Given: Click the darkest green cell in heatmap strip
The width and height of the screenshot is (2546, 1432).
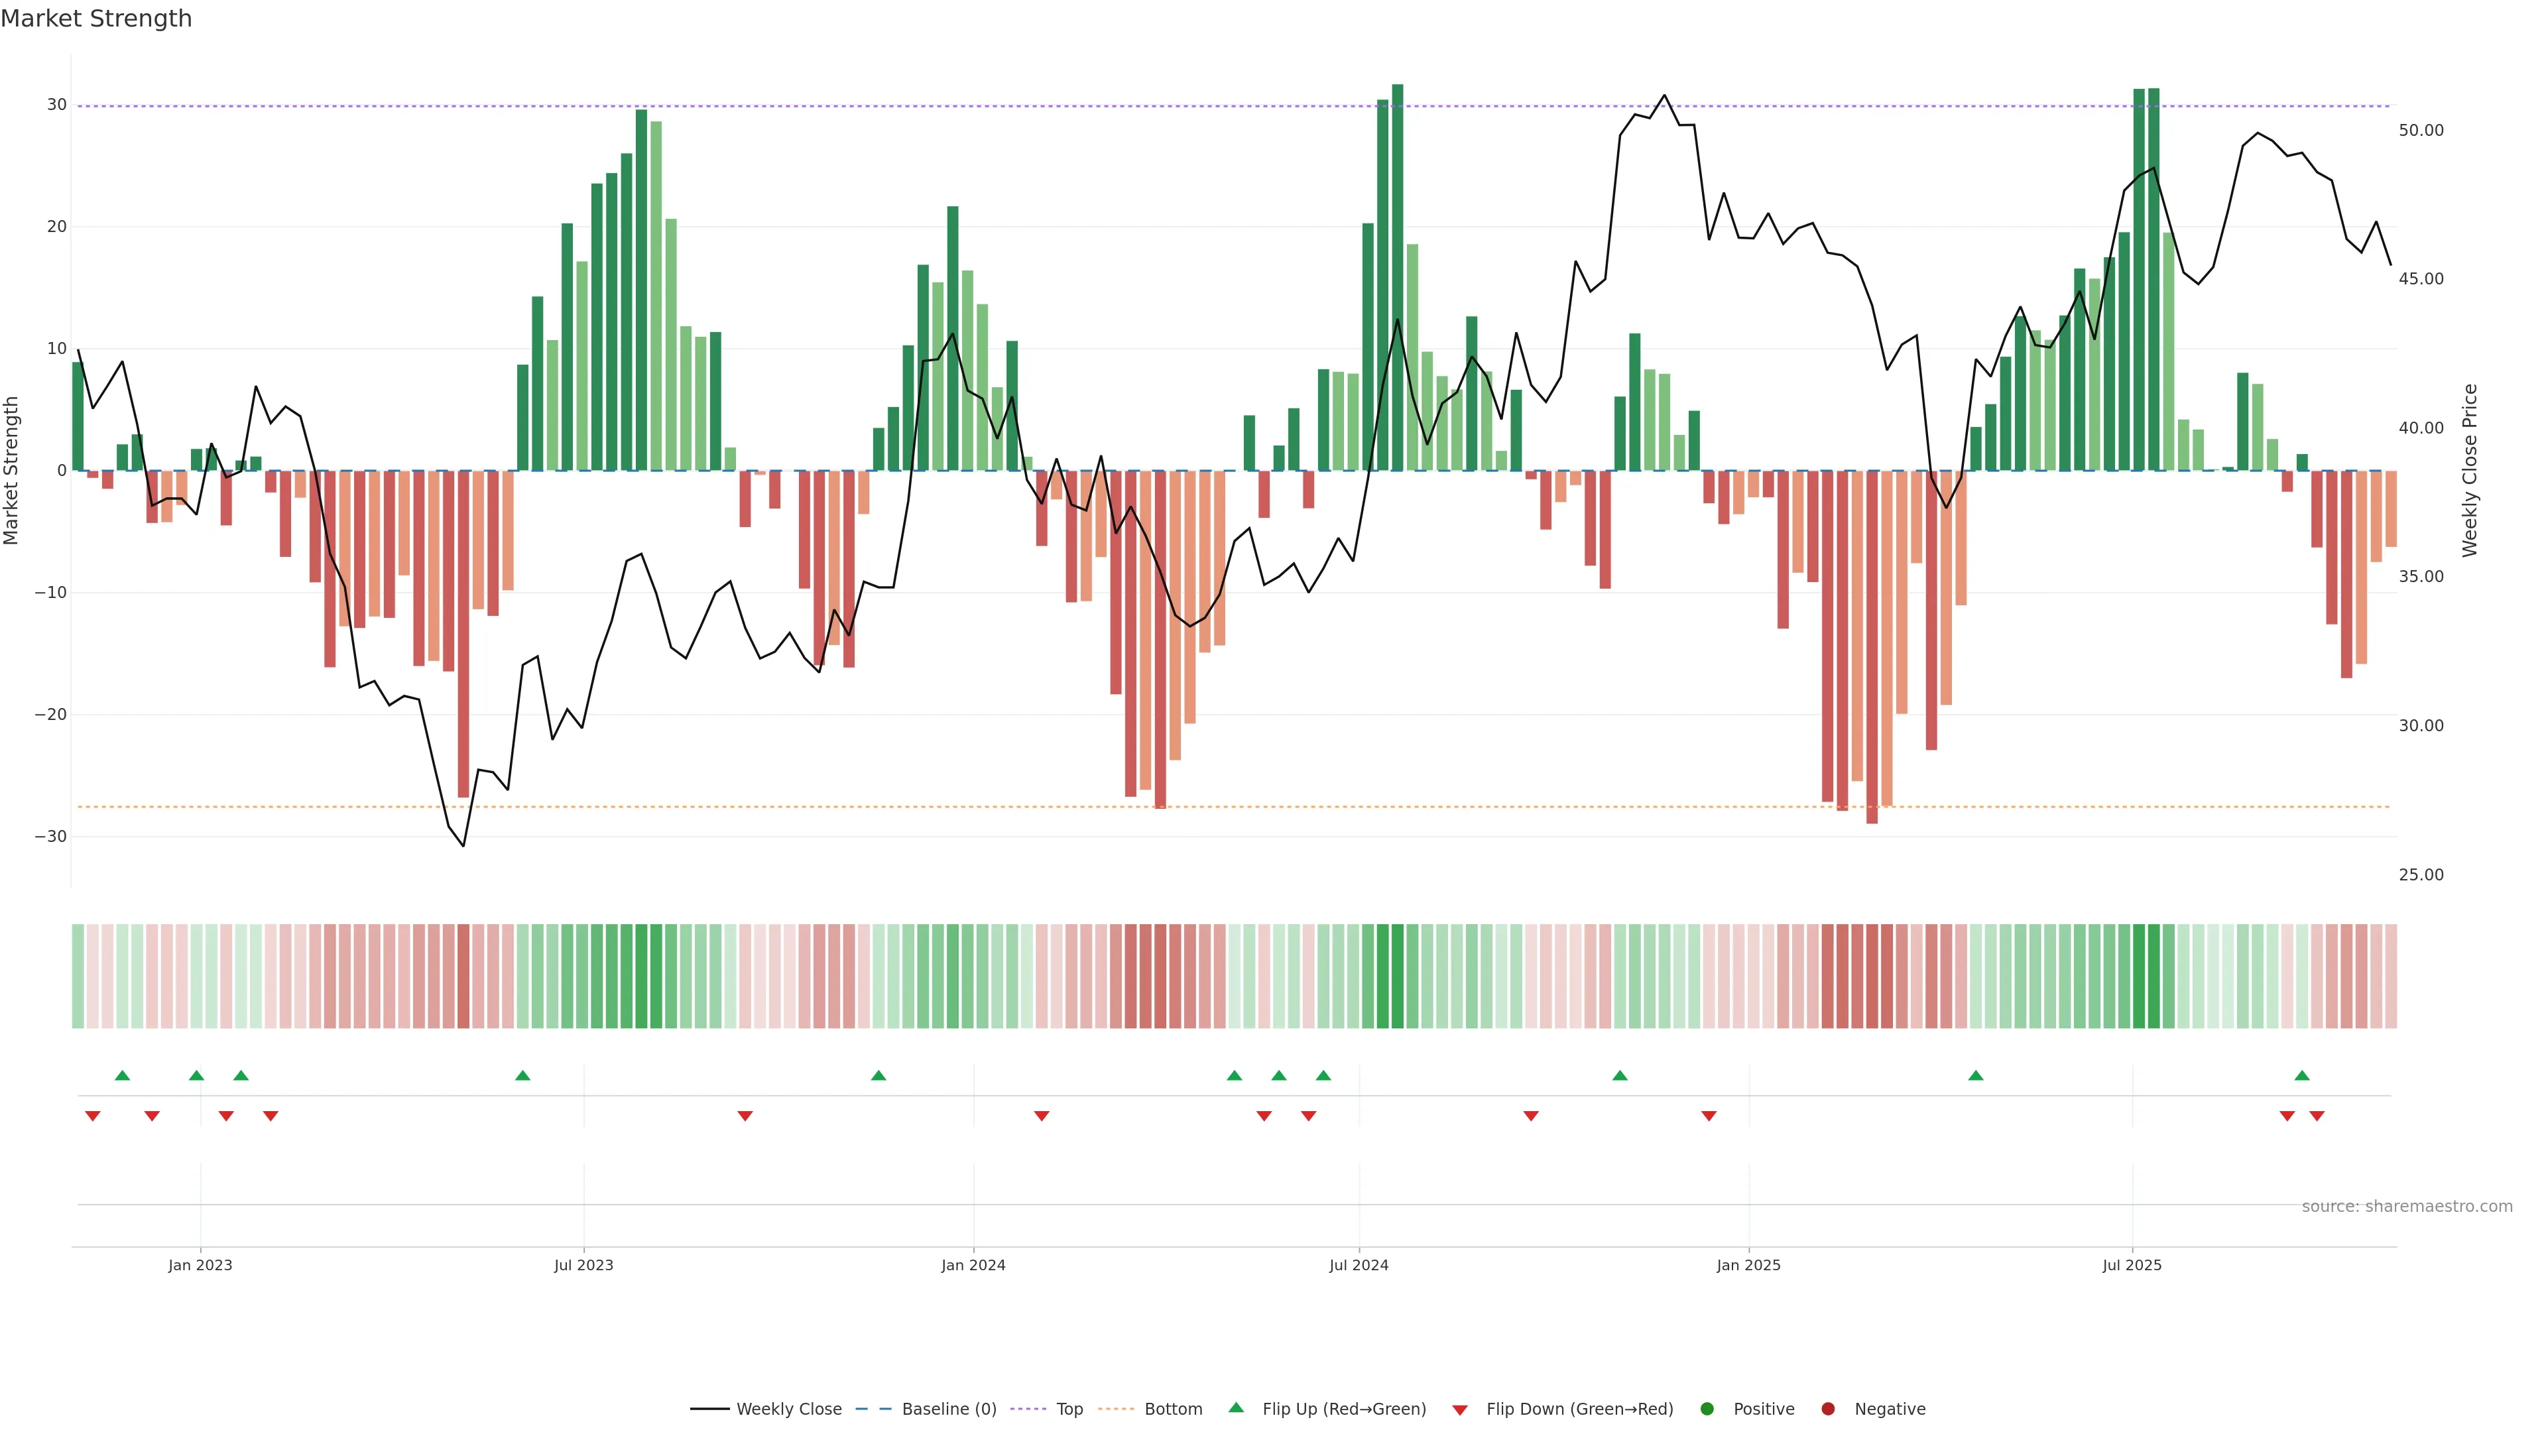Looking at the screenshot, I should (x=1396, y=977).
